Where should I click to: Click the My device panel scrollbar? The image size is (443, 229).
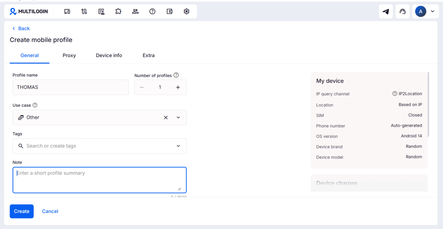[x=429, y=105]
